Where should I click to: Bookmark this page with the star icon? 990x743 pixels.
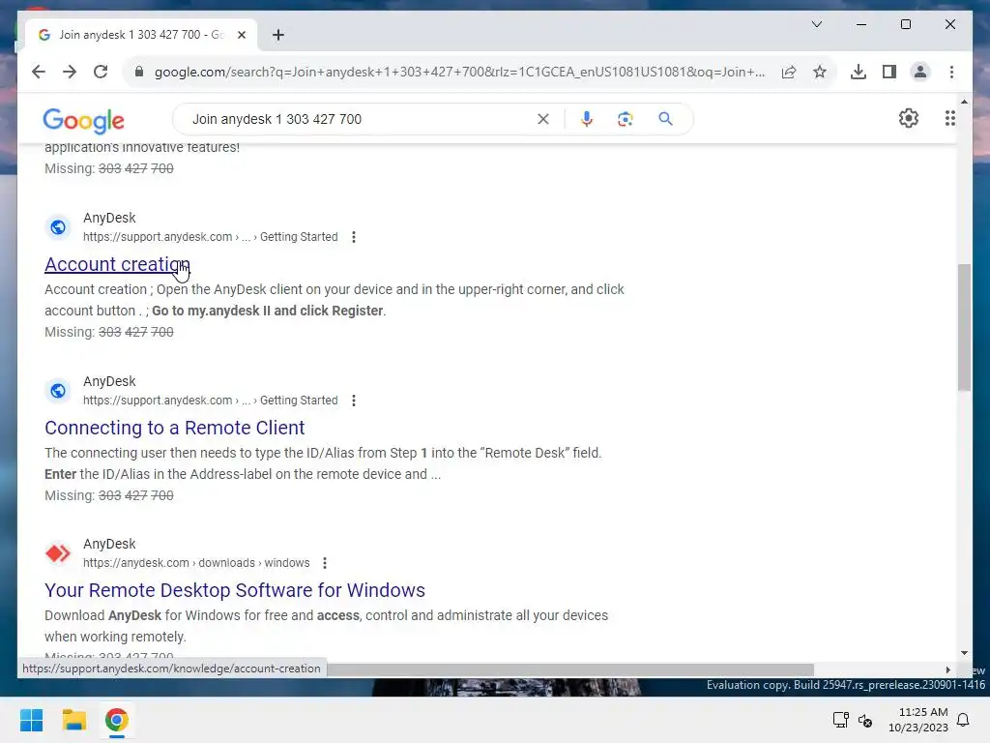(820, 72)
